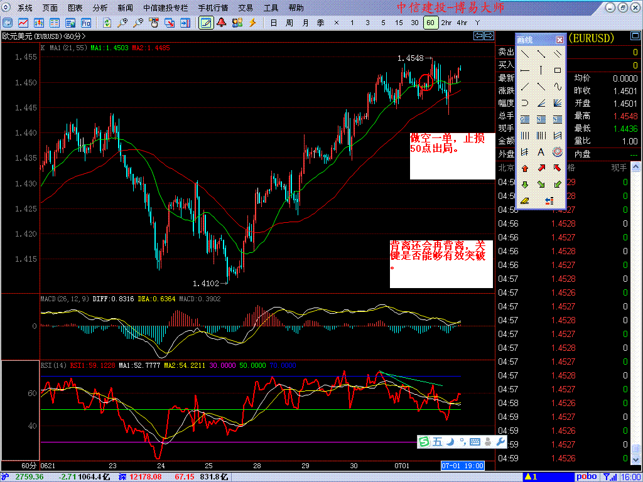Open the 图表 menu
Image resolution: width=643 pixels, height=482 pixels.
75,8
